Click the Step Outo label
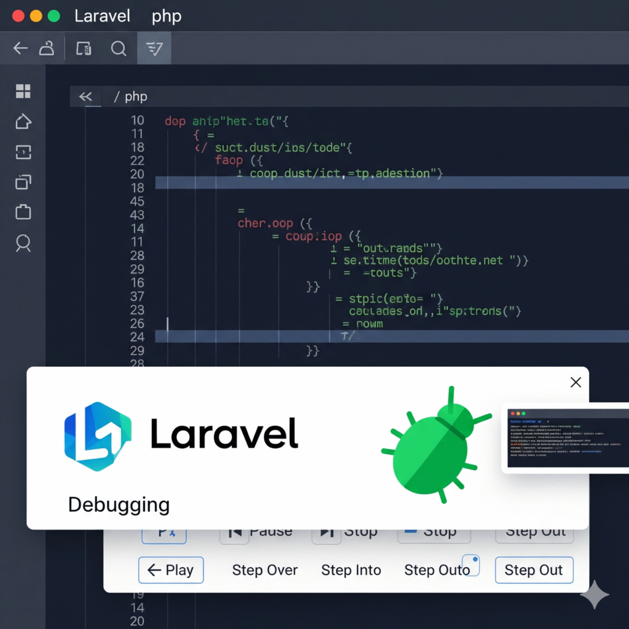This screenshot has height=629, width=629. point(437,570)
